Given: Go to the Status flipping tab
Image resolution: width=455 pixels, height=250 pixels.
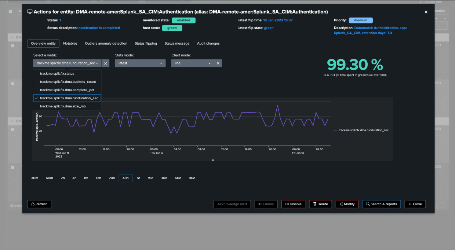Looking at the screenshot, I should point(146,44).
